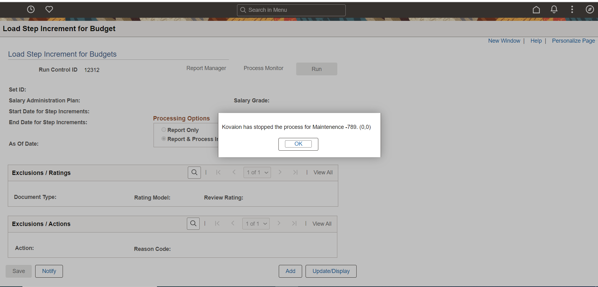Open the Process Monitor page
This screenshot has height=287, width=598.
(x=263, y=68)
